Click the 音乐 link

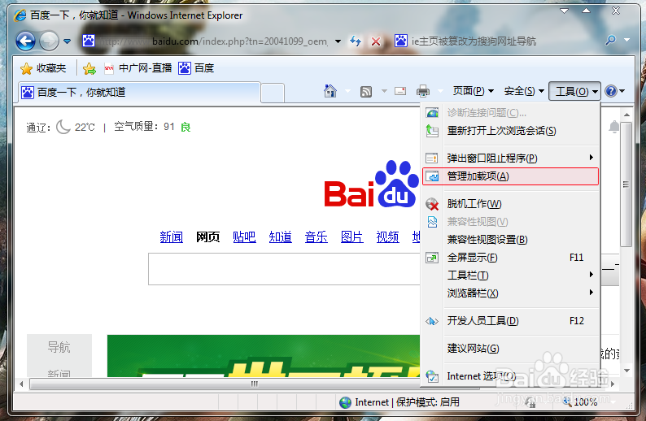(316, 237)
